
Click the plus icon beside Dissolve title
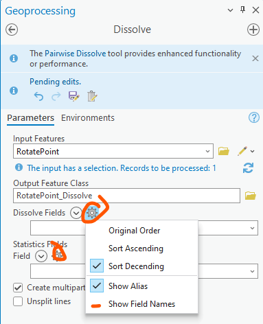click(x=253, y=30)
